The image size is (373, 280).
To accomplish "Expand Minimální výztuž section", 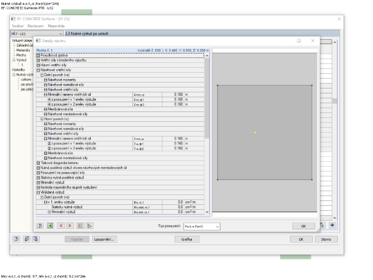I will click(x=38, y=182).
